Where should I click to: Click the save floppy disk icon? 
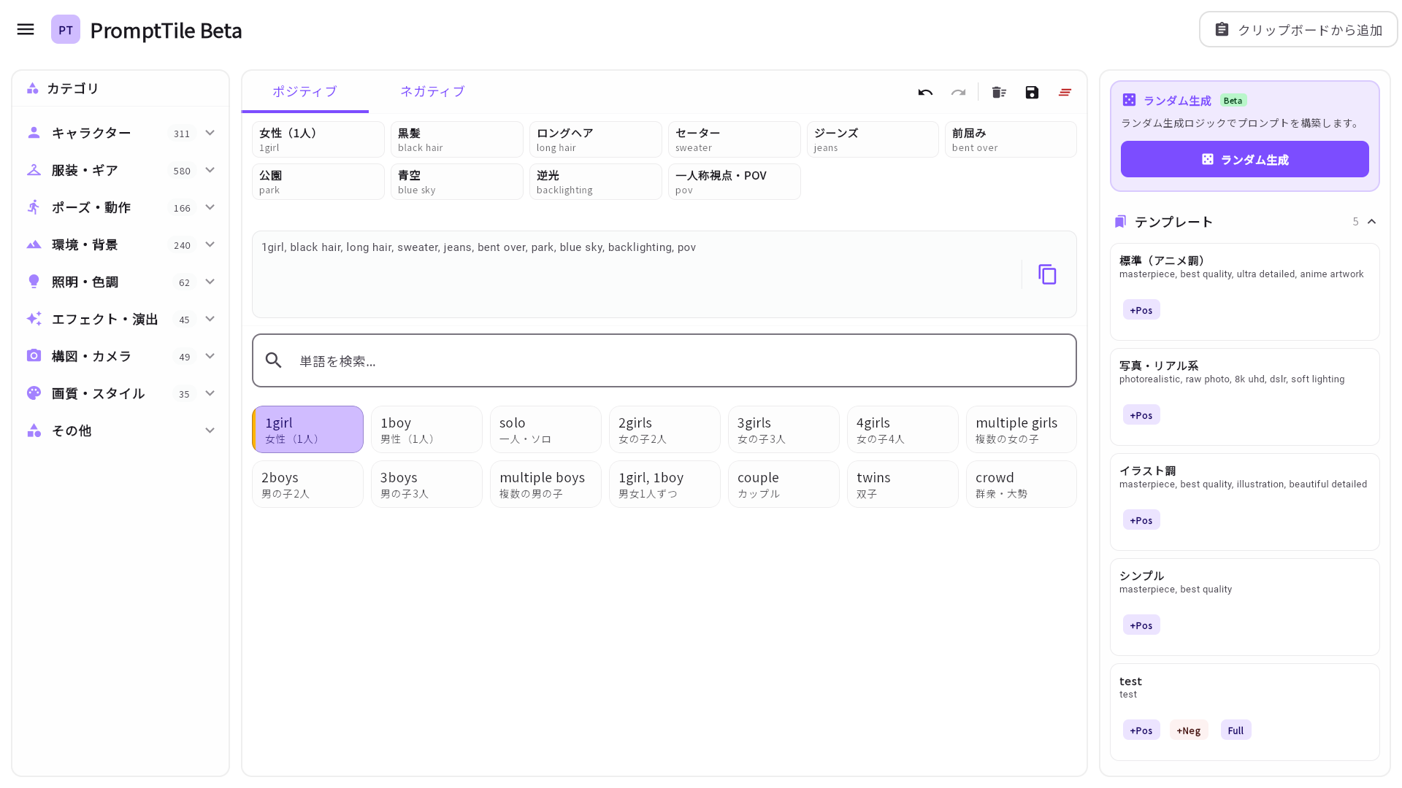click(x=1032, y=92)
